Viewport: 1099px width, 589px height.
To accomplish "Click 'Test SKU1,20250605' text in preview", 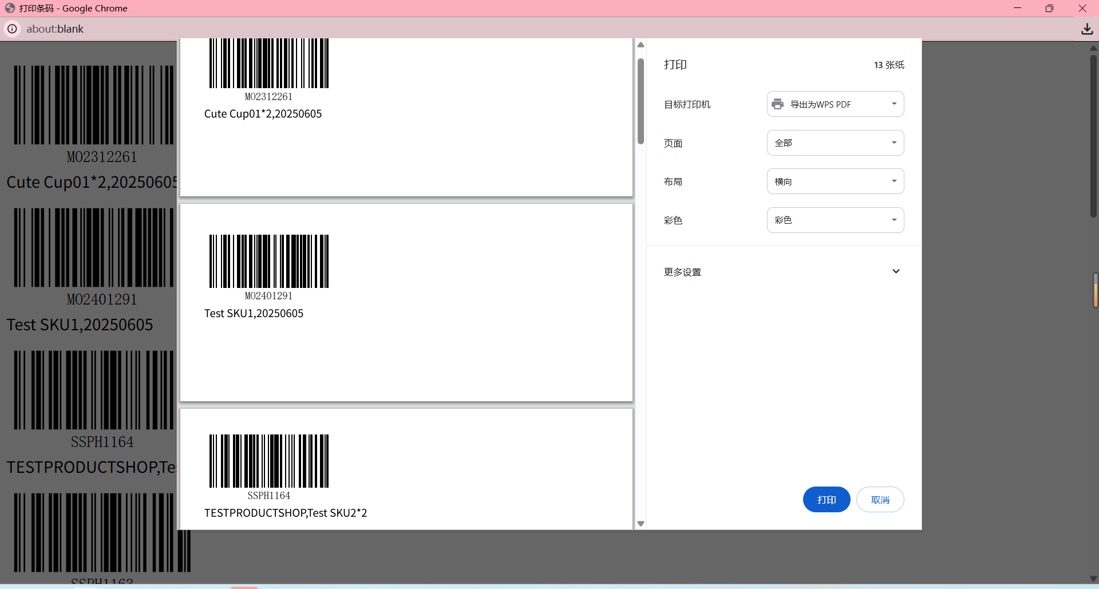I will [254, 313].
